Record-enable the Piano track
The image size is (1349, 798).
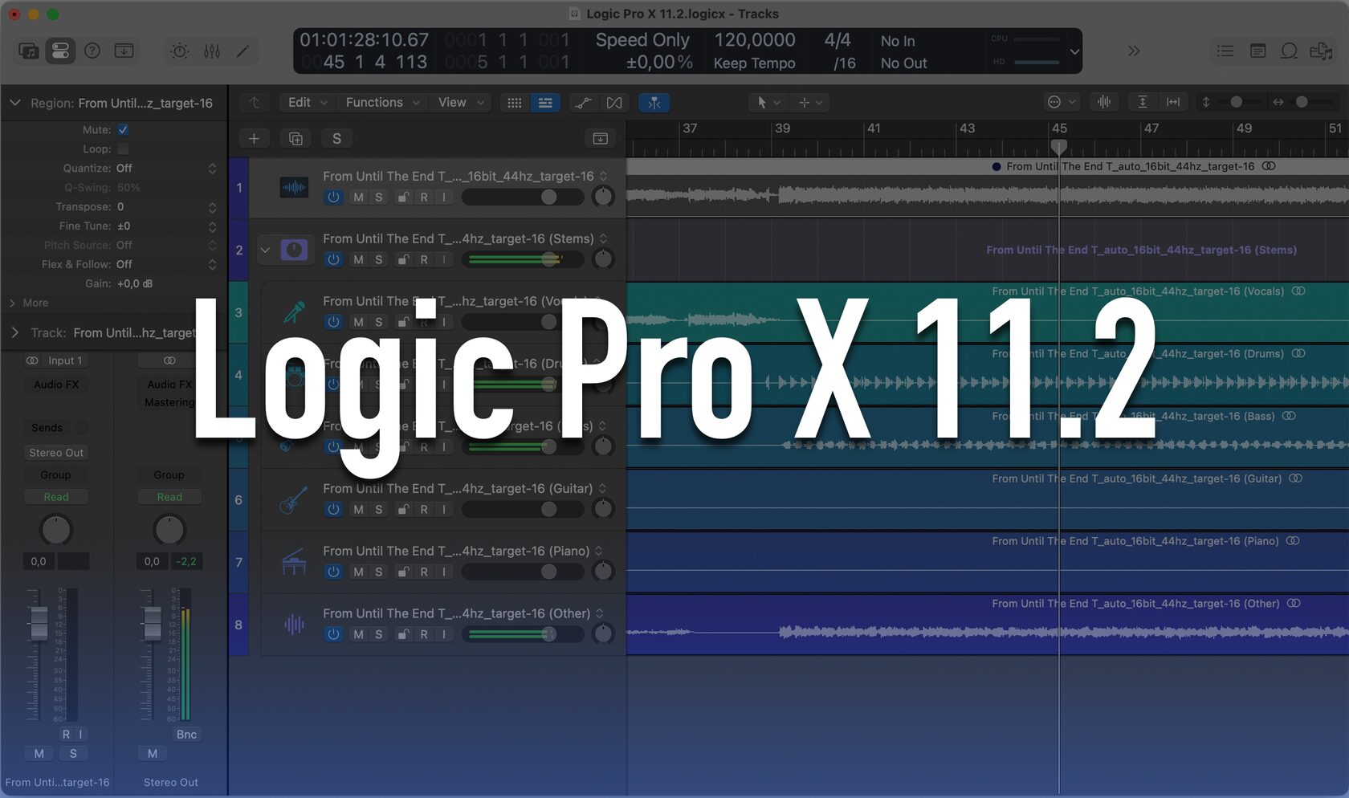[424, 572]
